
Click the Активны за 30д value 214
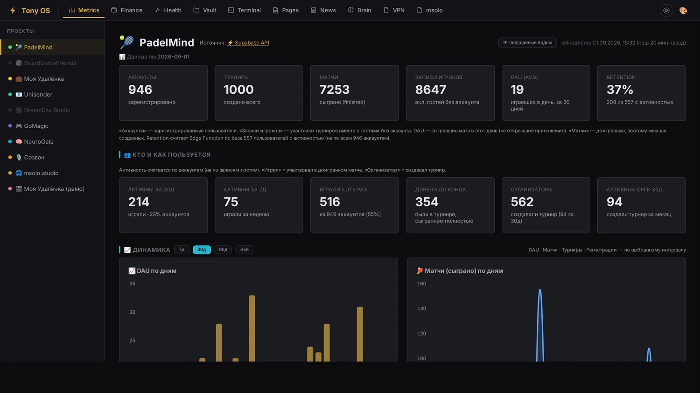(x=139, y=202)
